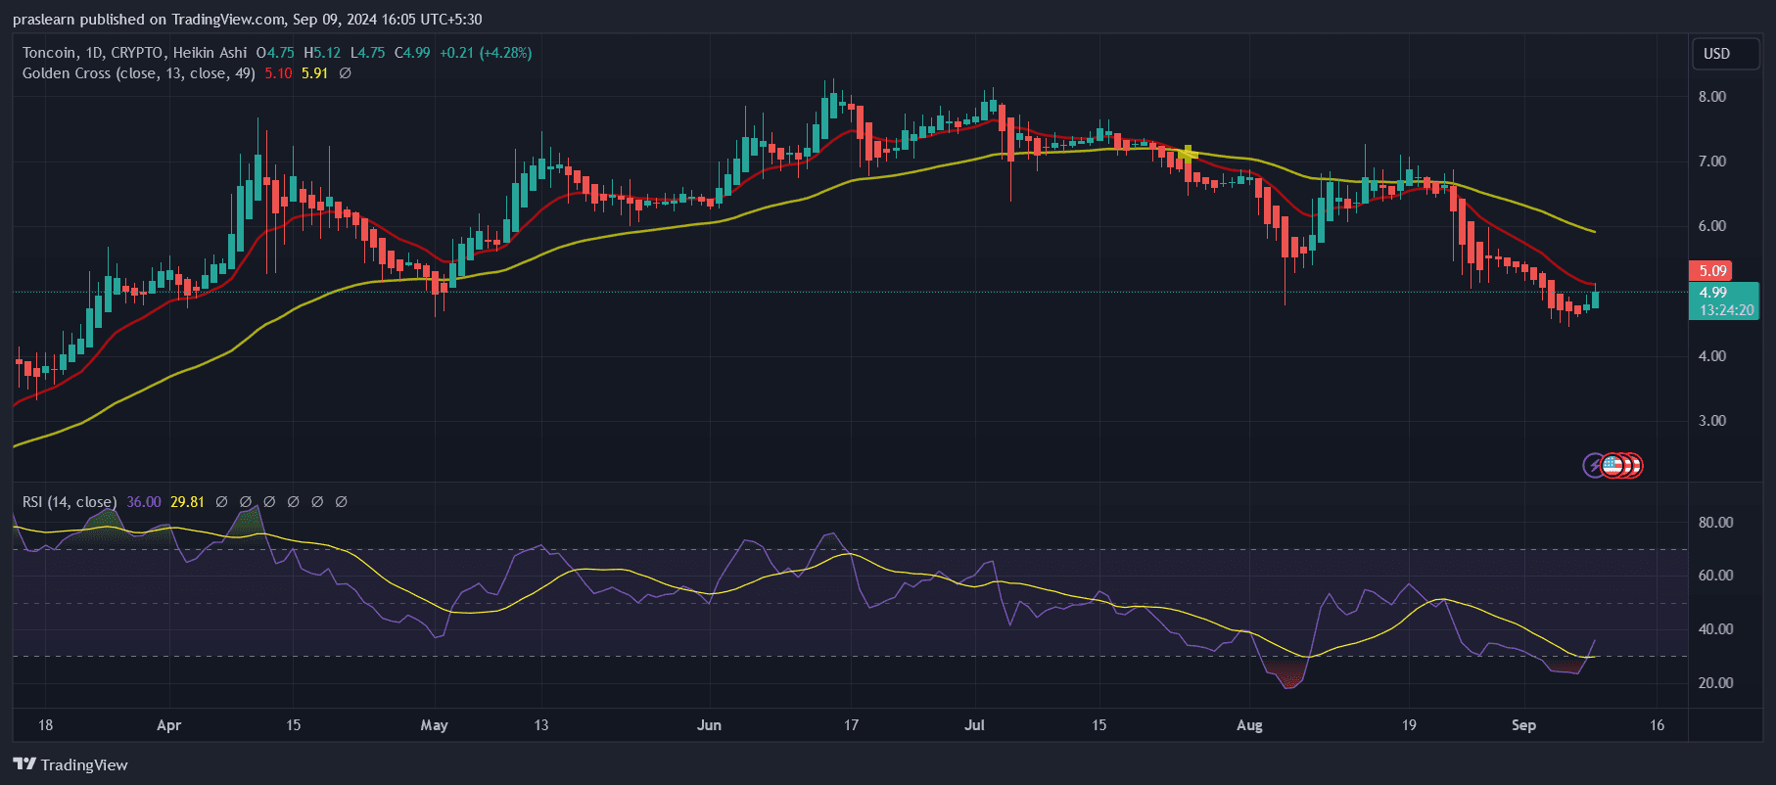This screenshot has height=785, width=1776.
Task: Click the Apr label on time axis
Action: click(x=168, y=725)
